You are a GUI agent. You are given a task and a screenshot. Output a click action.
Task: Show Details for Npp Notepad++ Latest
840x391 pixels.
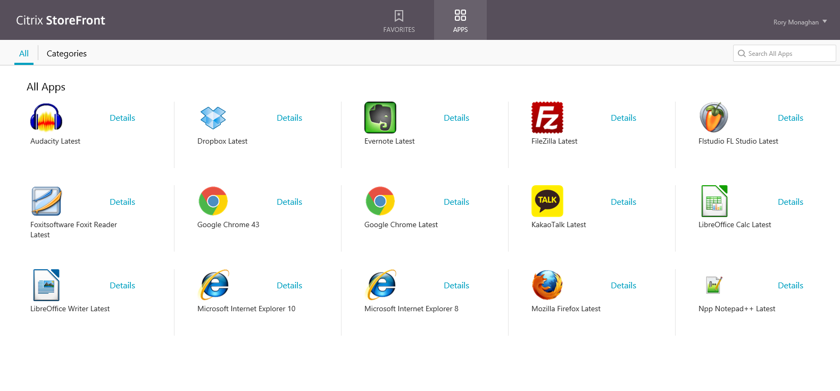tap(791, 286)
